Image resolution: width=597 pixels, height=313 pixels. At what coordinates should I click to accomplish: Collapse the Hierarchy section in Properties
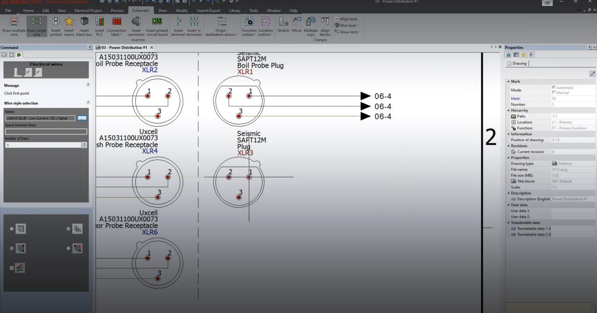pyautogui.click(x=508, y=110)
